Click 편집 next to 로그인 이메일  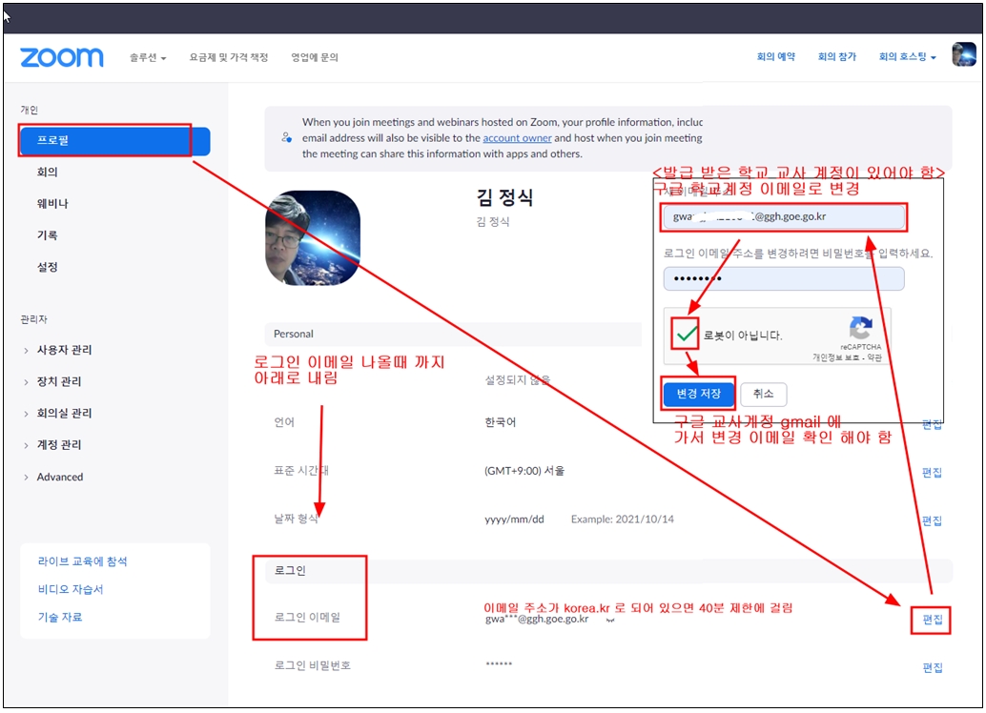pyautogui.click(x=932, y=620)
